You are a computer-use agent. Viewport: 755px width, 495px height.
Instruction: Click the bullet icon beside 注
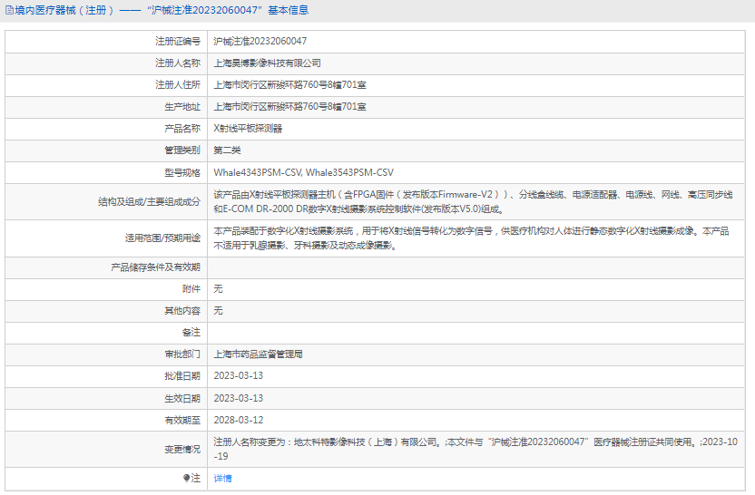pyautogui.click(x=186, y=478)
